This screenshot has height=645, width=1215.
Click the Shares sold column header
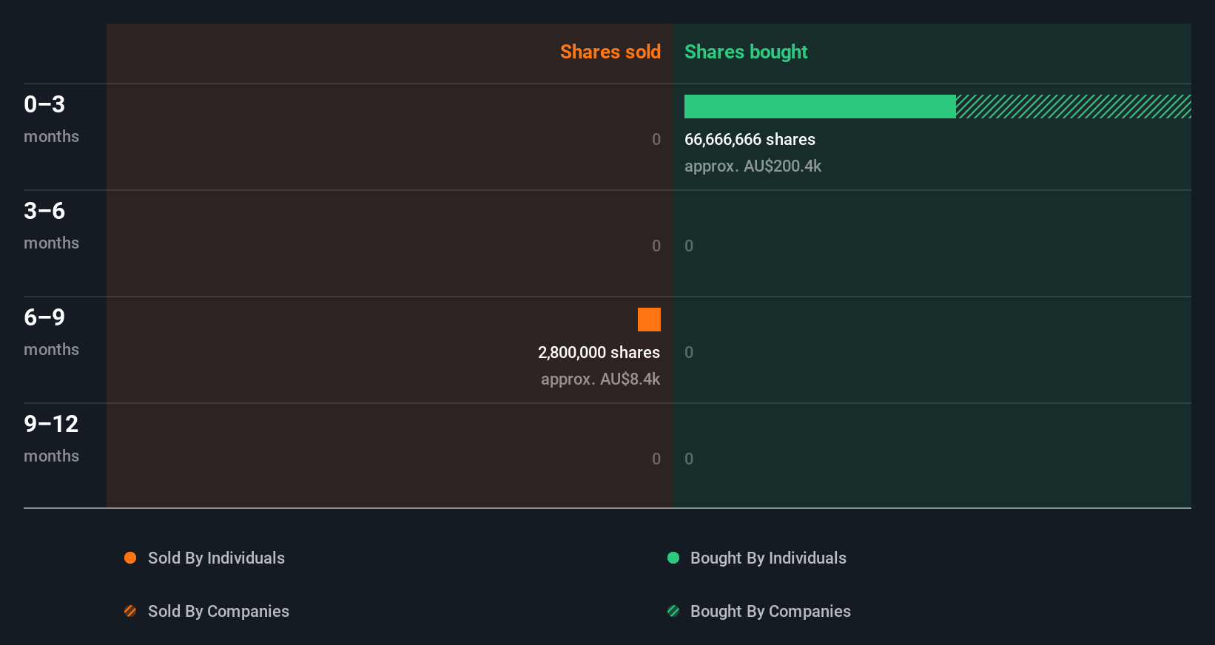610,52
